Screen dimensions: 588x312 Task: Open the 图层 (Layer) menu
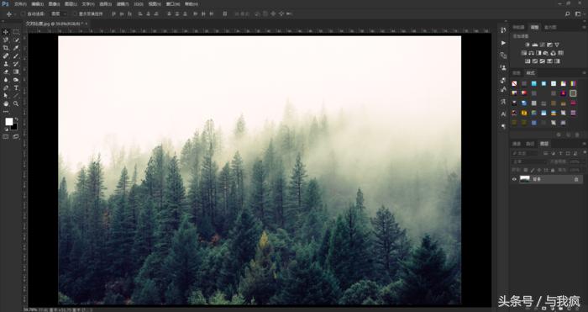click(71, 4)
